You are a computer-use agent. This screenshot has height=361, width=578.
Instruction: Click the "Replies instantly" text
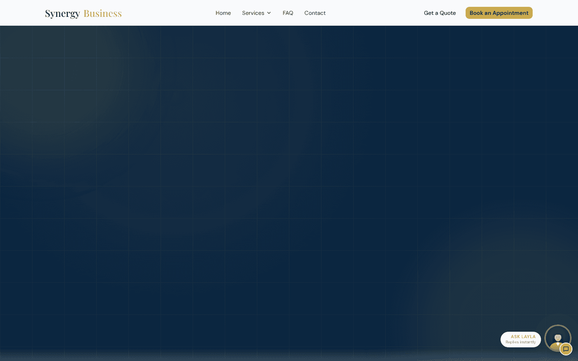tap(521, 342)
